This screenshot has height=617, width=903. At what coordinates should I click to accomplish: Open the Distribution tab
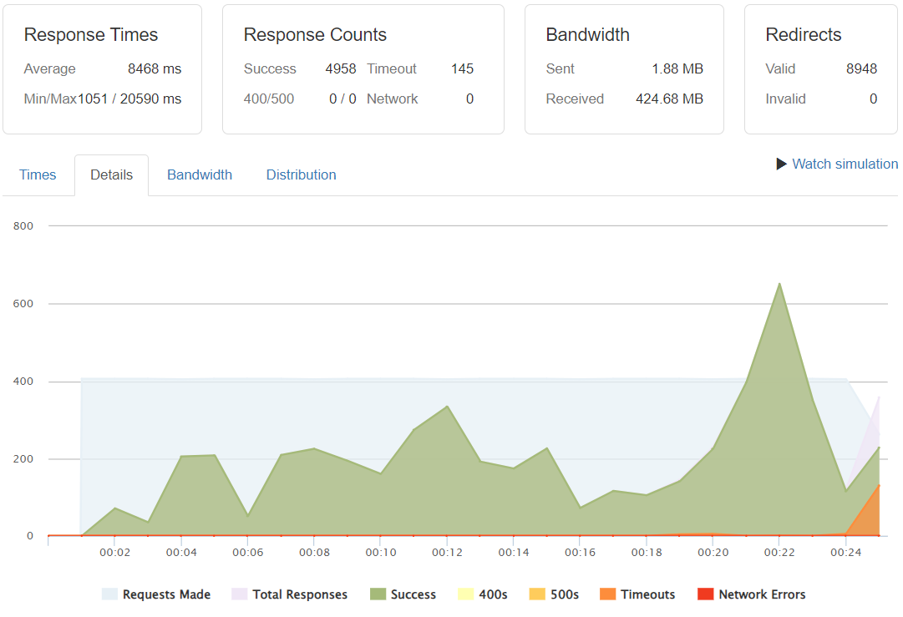point(301,174)
